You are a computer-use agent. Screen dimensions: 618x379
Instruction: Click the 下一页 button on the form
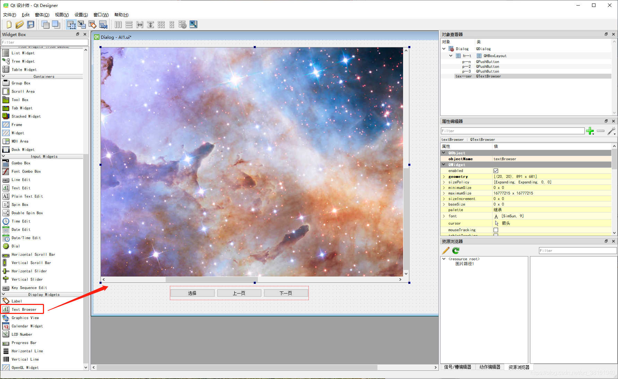pos(286,293)
